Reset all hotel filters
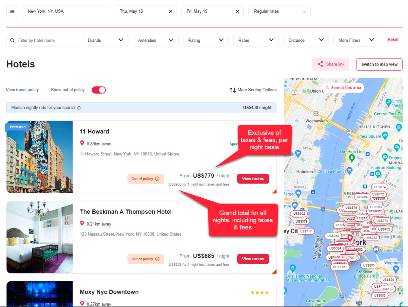The width and height of the screenshot is (408, 307). click(393, 40)
